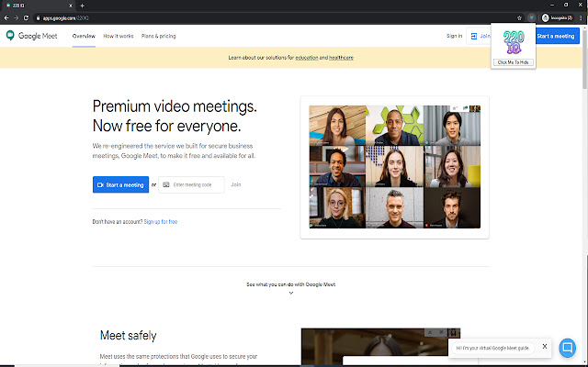Minimize the browser window

(x=552, y=5)
